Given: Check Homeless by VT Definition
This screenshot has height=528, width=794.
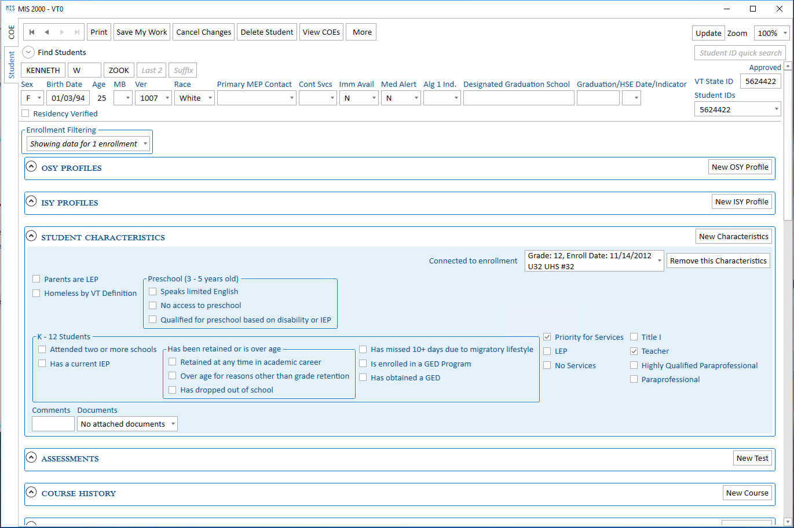Looking at the screenshot, I should (36, 293).
